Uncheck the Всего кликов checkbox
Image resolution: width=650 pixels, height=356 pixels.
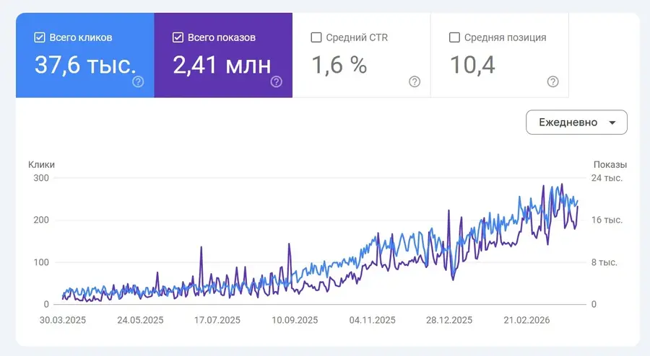click(40, 37)
